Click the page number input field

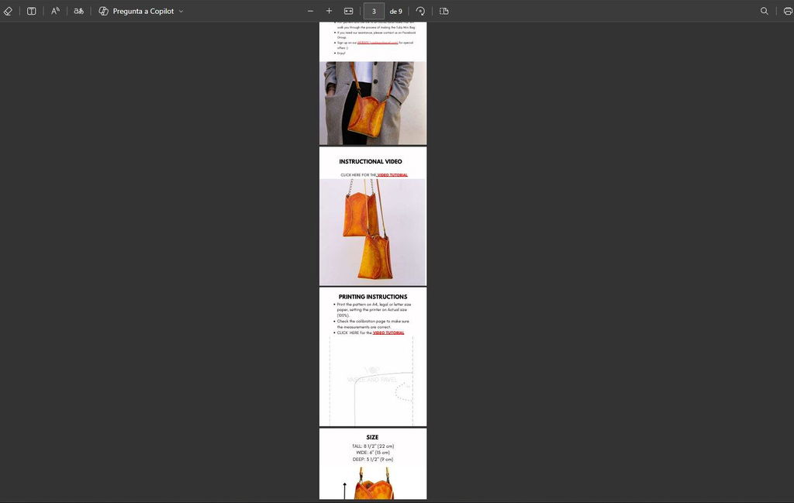(x=374, y=11)
